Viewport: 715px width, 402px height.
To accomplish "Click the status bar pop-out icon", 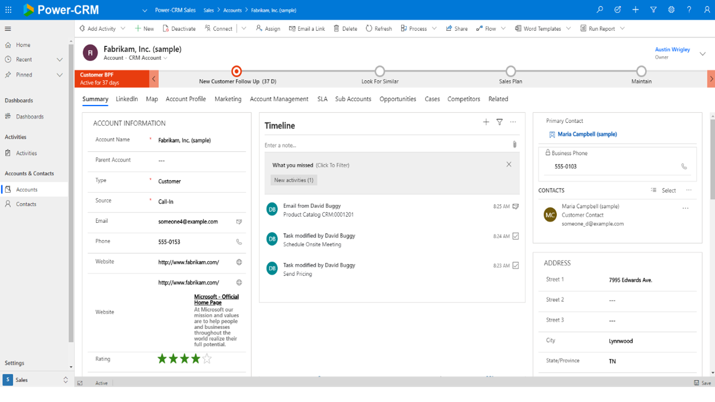I will tap(80, 383).
